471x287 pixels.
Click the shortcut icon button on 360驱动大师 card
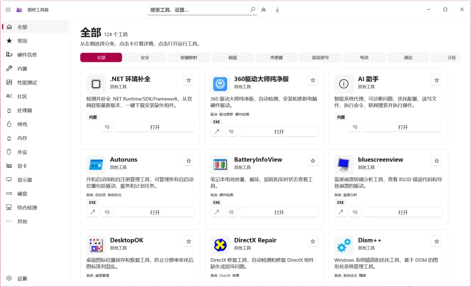coord(231,132)
